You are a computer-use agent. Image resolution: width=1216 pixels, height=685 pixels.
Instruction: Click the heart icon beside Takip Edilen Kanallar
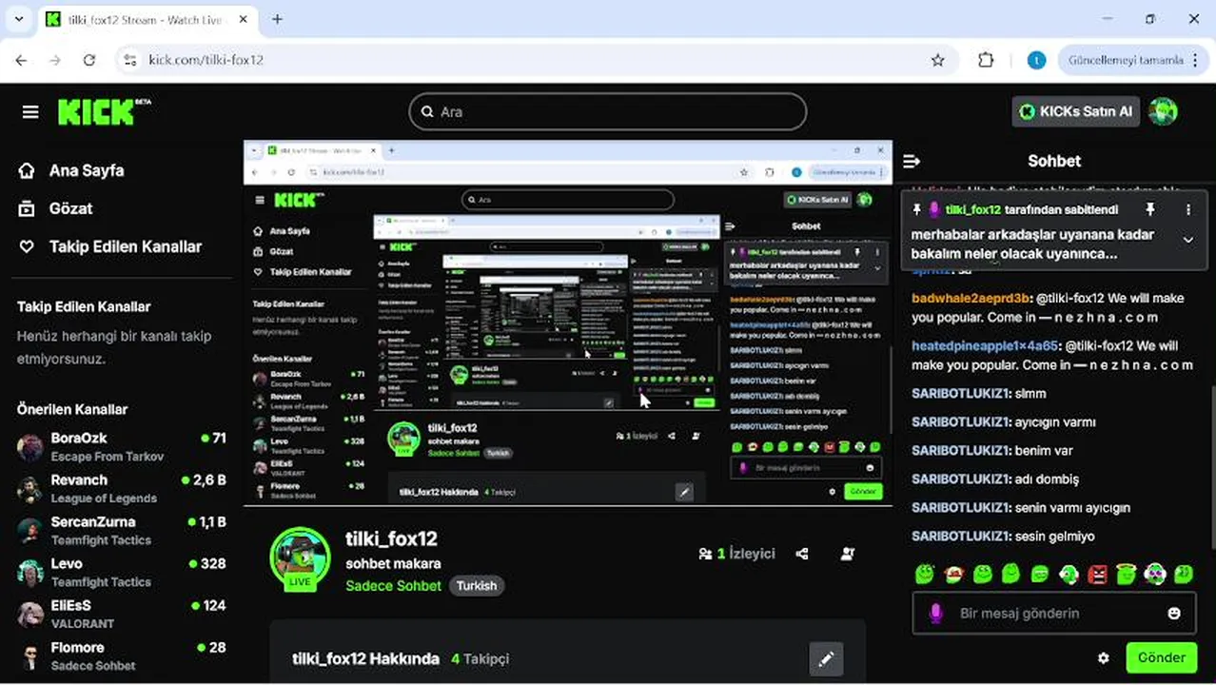point(27,246)
